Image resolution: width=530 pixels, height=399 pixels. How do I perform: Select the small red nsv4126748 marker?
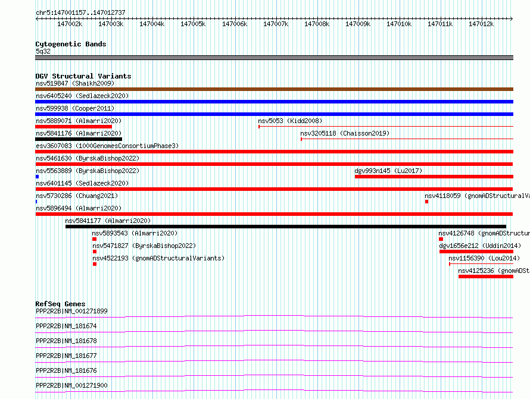[x=441, y=239]
